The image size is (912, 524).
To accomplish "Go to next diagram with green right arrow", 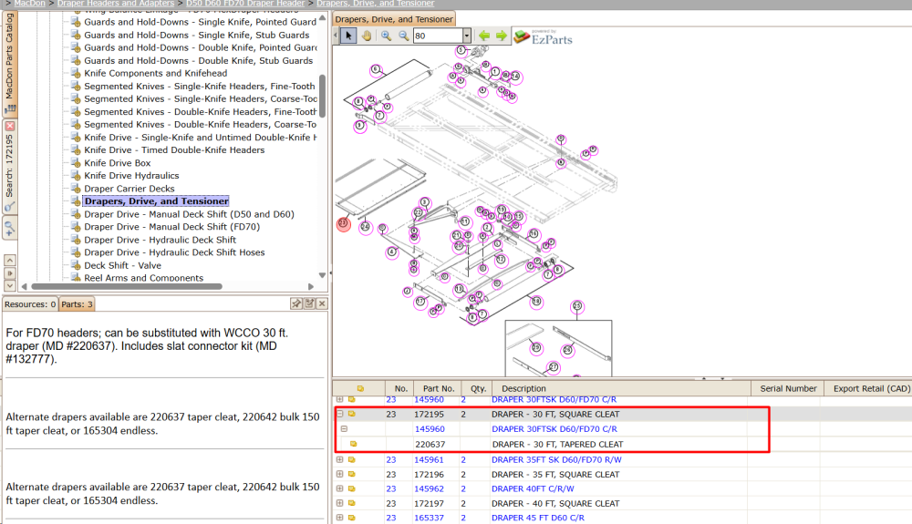I will pos(502,36).
